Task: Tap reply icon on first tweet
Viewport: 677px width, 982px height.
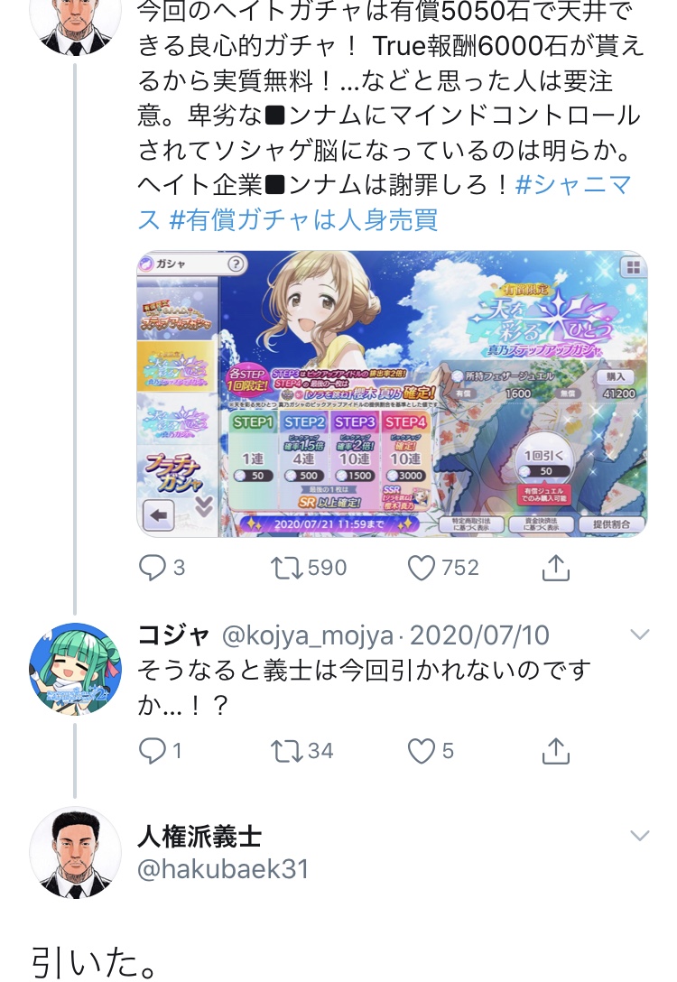Action: 153,568
